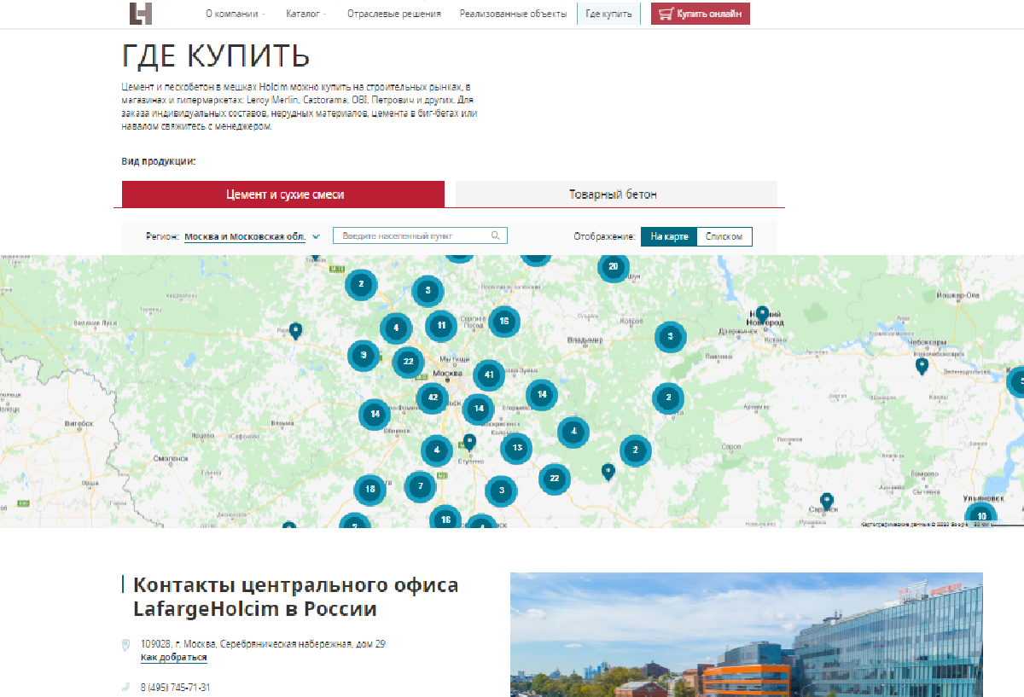Click the Вид продукции: label

(159, 161)
